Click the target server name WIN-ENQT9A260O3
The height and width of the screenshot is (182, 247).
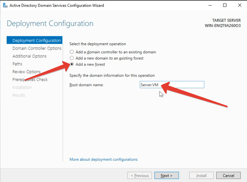pos(223,26)
